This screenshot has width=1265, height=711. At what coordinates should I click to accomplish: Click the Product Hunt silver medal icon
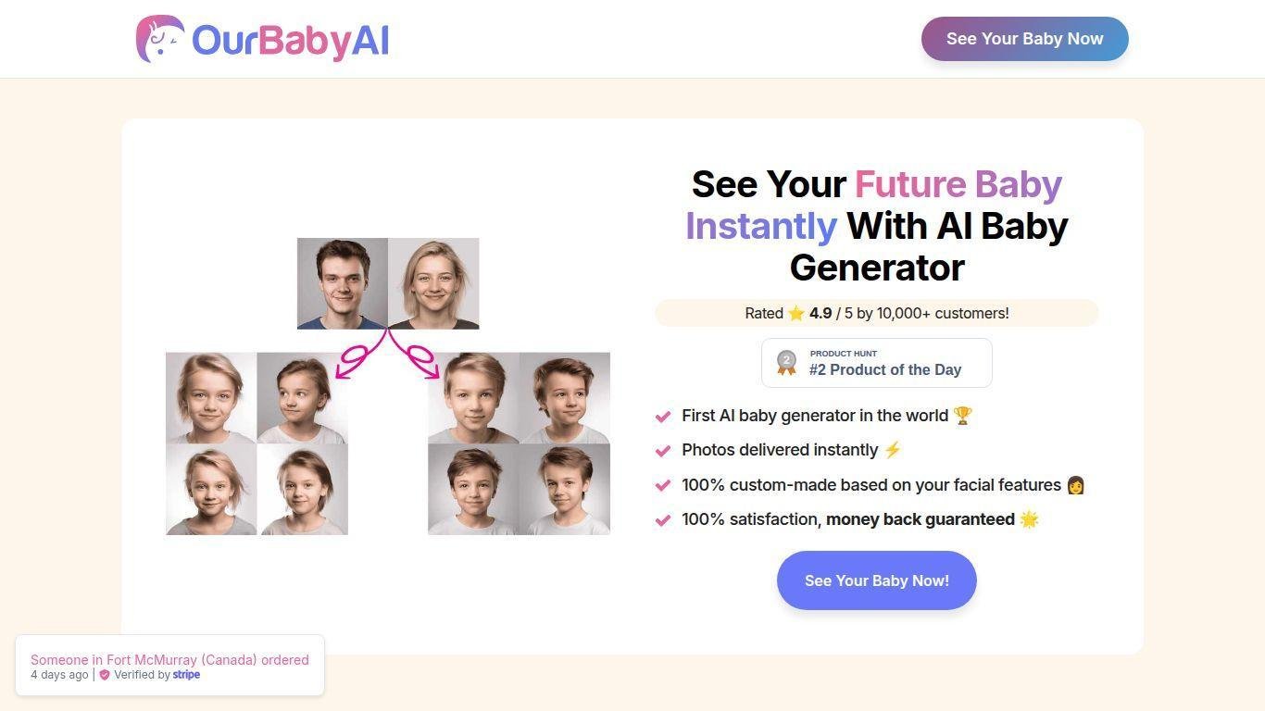(786, 362)
